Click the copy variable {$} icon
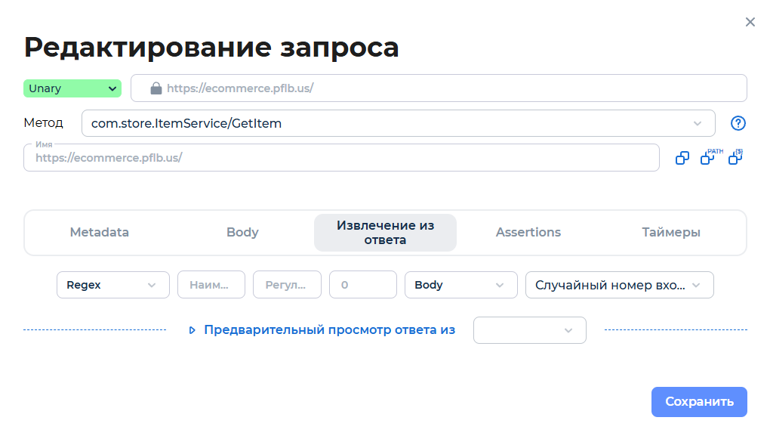The image size is (770, 439). pos(735,158)
